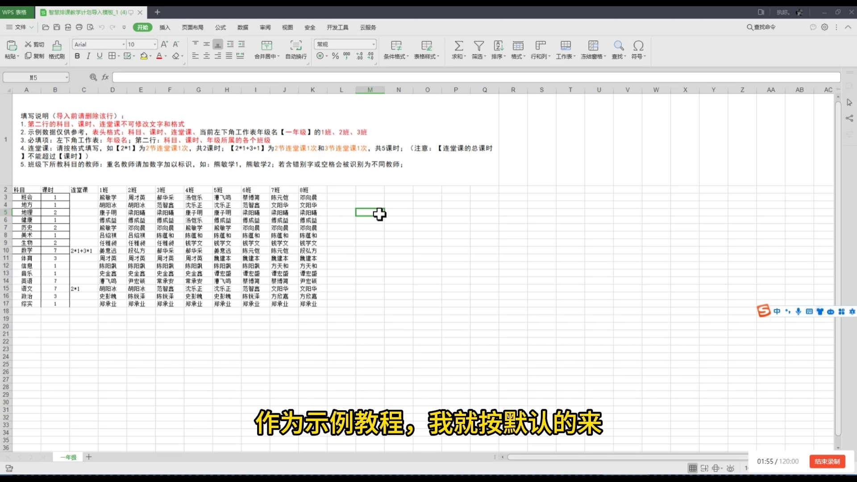
Task: Click the formula bar input field
Action: click(x=476, y=77)
